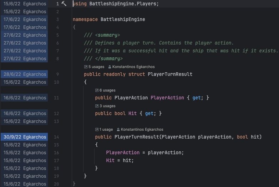Screen dimensions: 279x187
Task: Click the arrow icon next to '6 usages'
Action: point(97,90)
